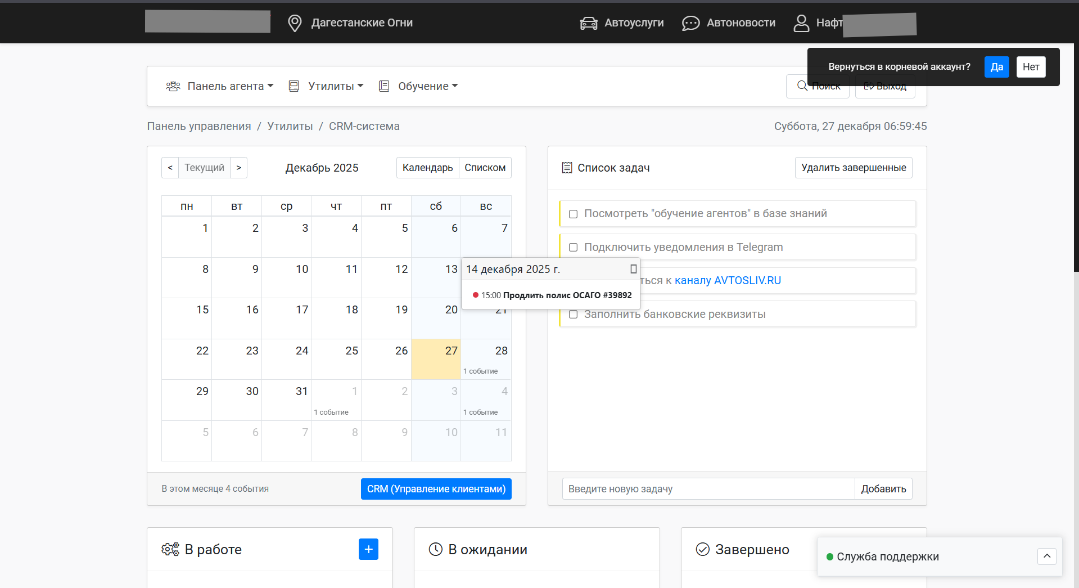Image resolution: width=1079 pixels, height=588 pixels.
Task: Go to Утилиты breadcrumb link
Action: (x=290, y=126)
